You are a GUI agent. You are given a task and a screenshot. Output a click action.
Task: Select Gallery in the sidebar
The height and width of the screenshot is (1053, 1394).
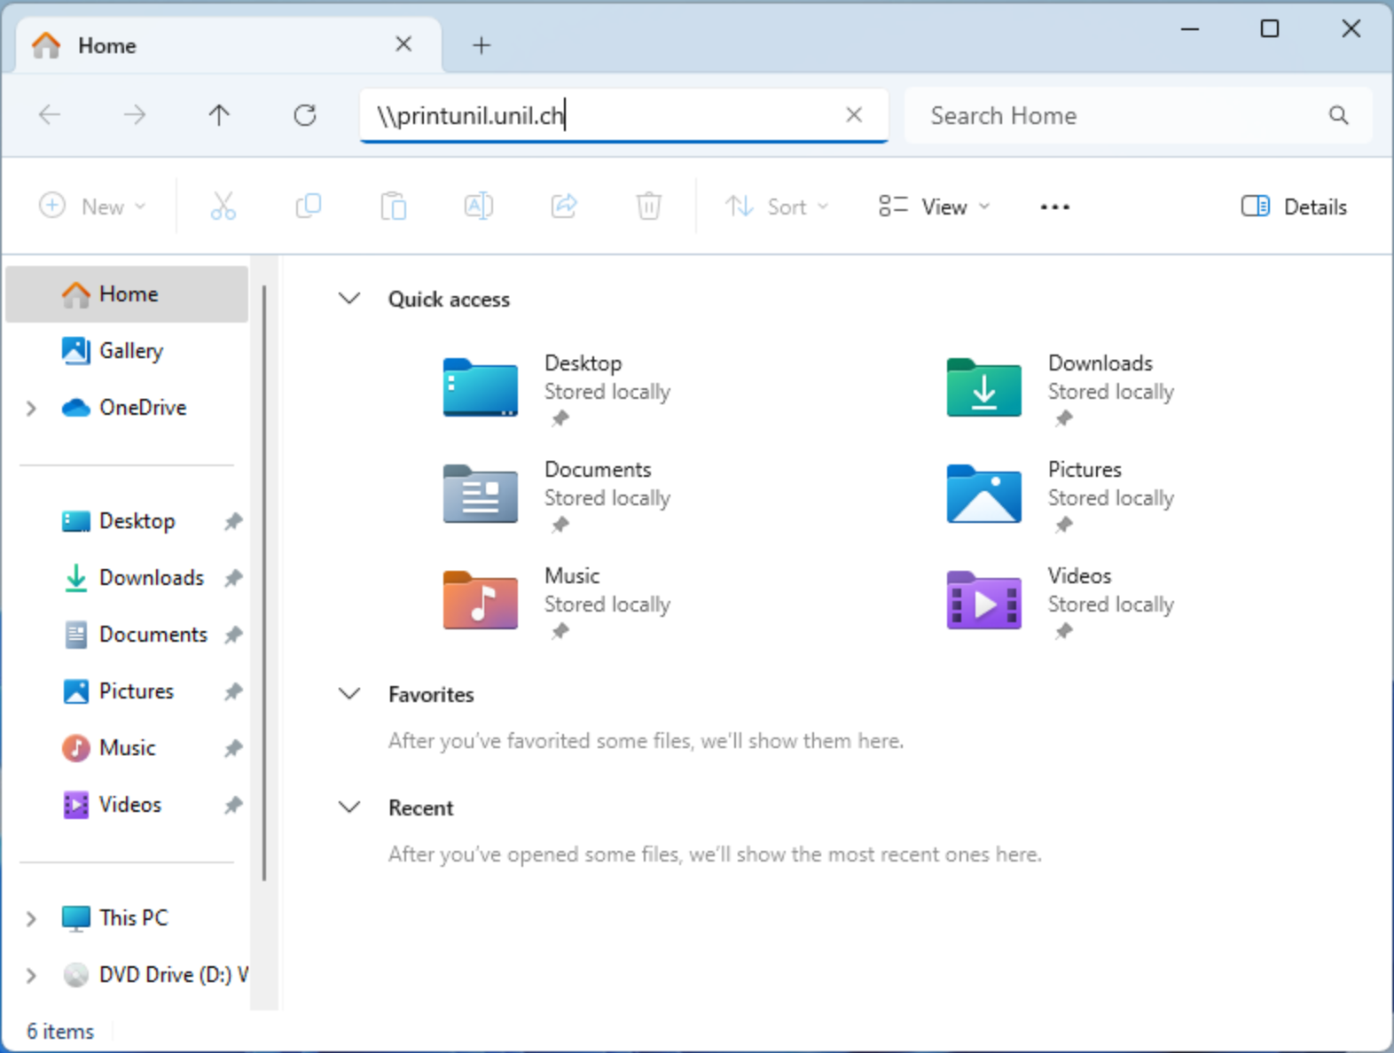coord(130,351)
